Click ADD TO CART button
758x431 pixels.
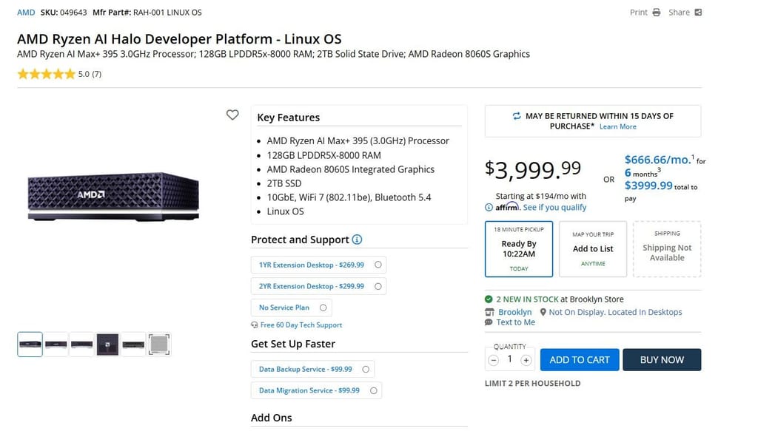(580, 360)
